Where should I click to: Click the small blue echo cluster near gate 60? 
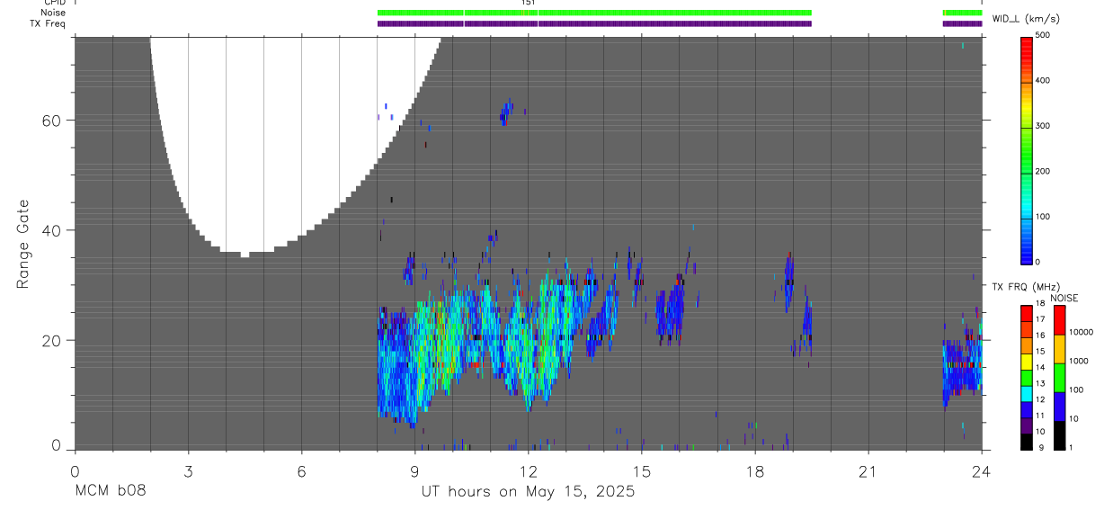[x=507, y=112]
